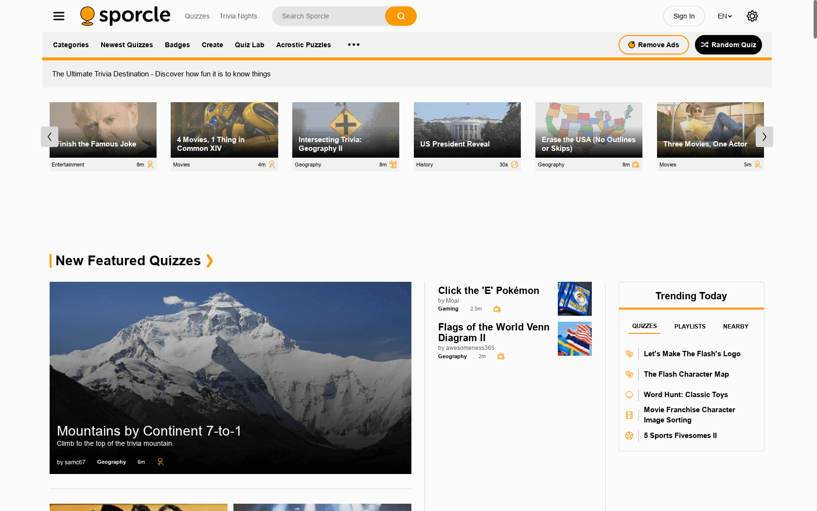The width and height of the screenshot is (817, 511).
Task: Click the playlist icon next to Click the 'E' Pokémon
Action: (x=497, y=309)
